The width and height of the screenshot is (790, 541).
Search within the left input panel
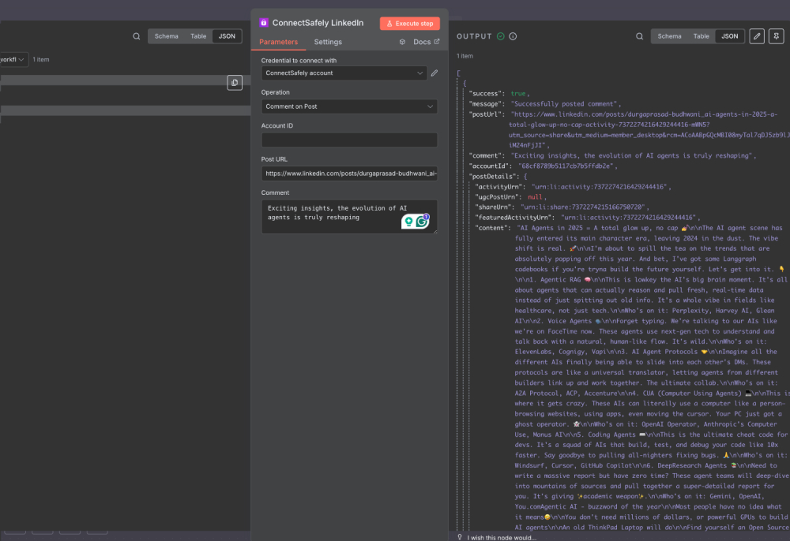point(134,35)
